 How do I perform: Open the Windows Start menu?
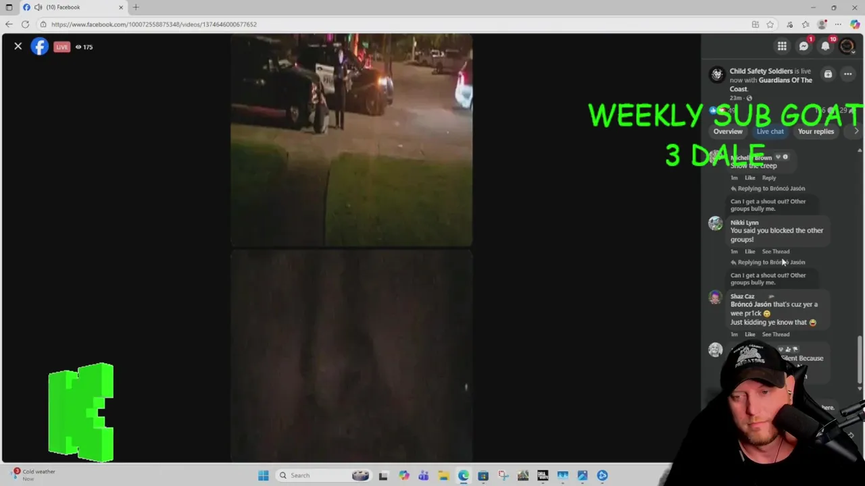pyautogui.click(x=264, y=475)
